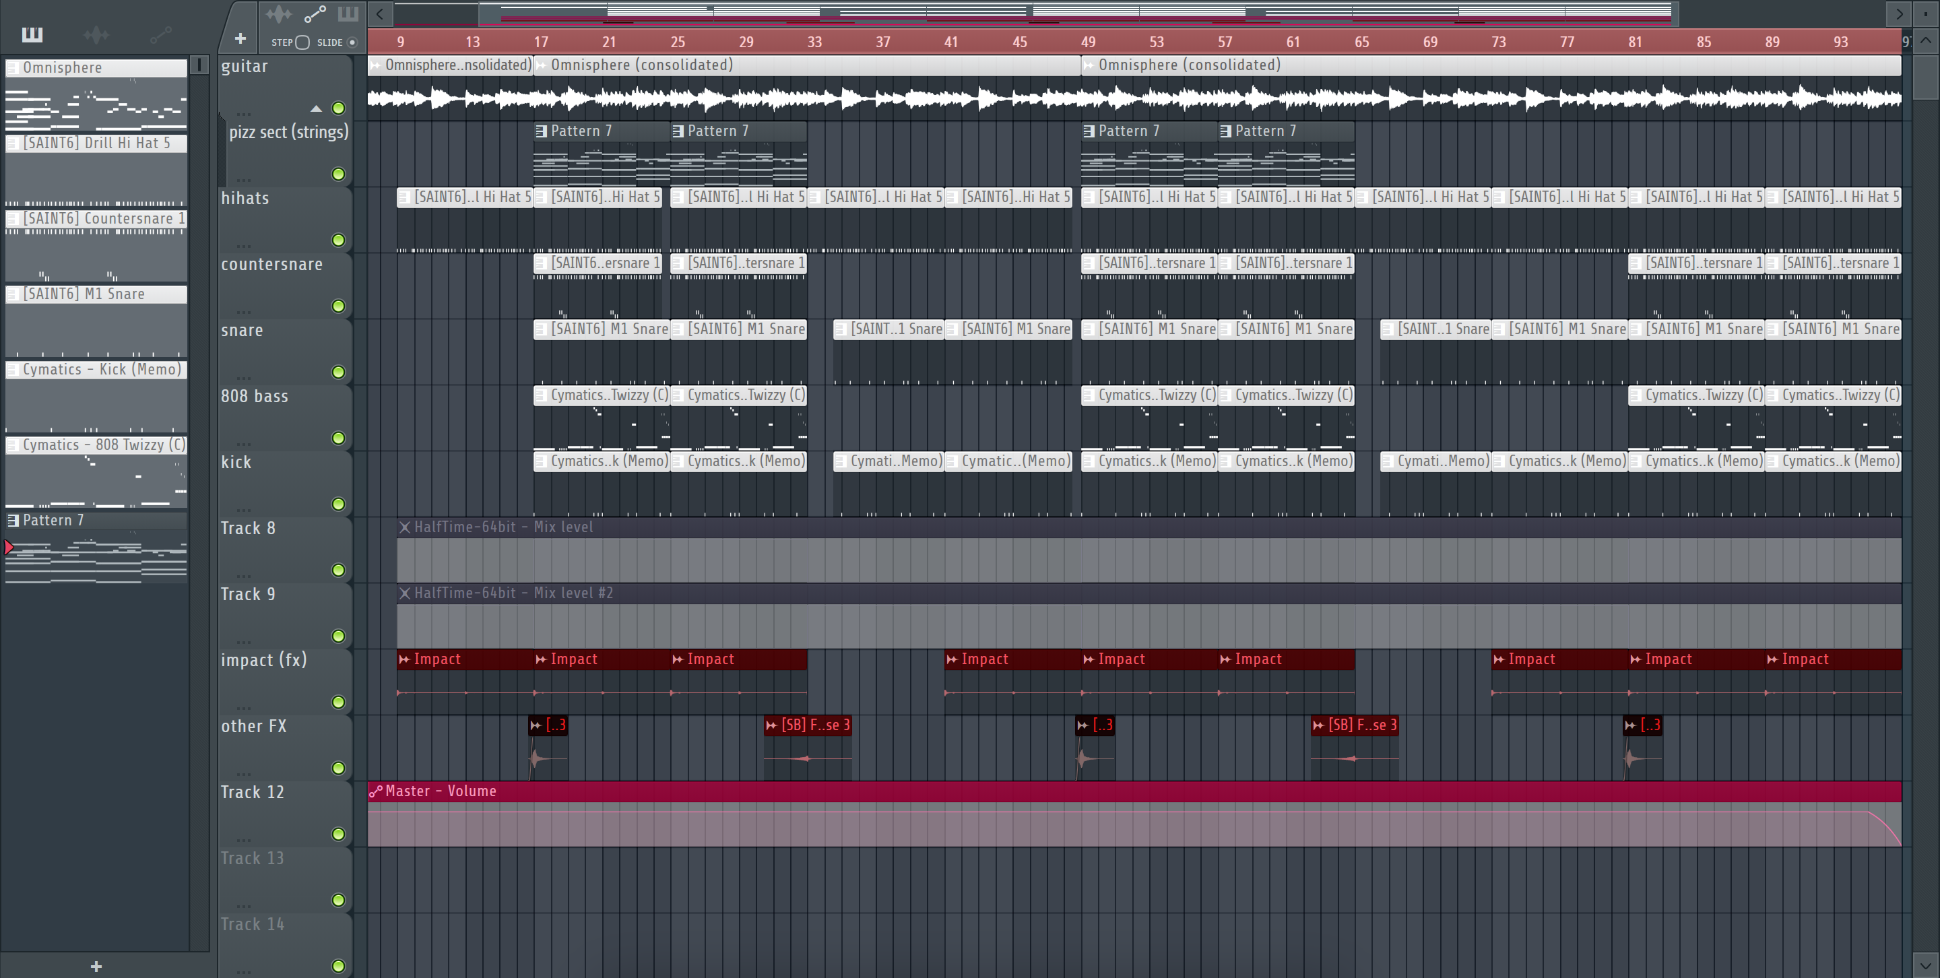Open the first Omnisphere consolidated clip menu icon
This screenshot has height=978, width=1940.
[375, 65]
